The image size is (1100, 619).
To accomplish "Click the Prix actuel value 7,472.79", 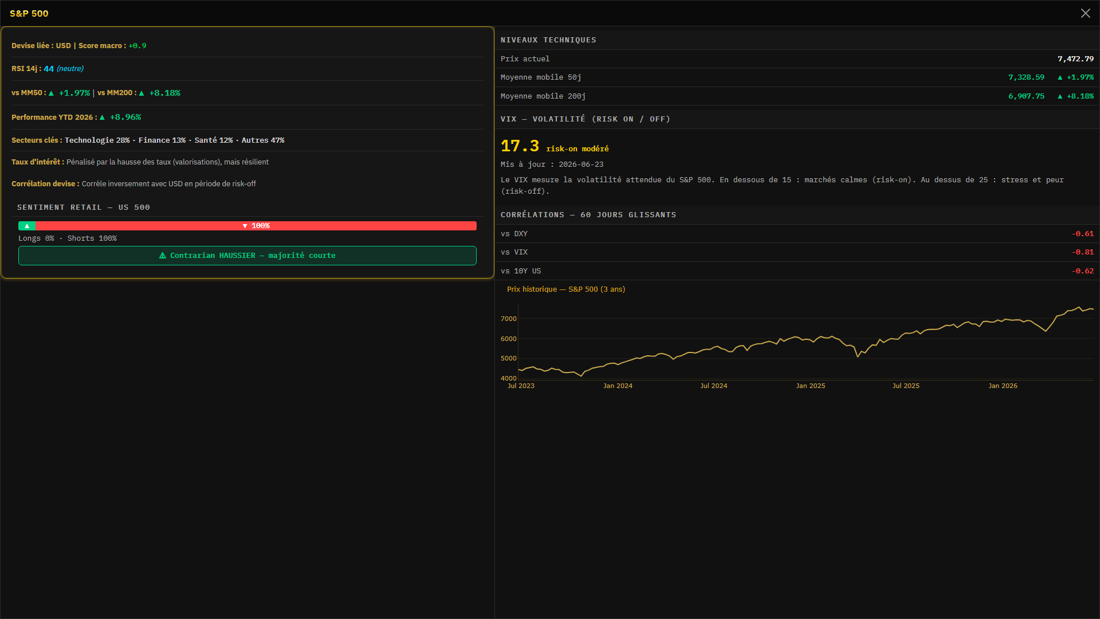I will [x=1075, y=59].
